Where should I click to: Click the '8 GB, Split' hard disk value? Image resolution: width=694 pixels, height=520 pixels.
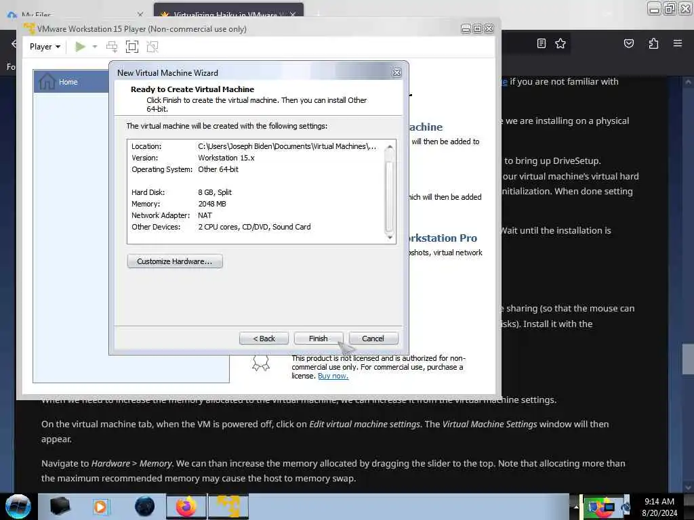pyautogui.click(x=215, y=192)
